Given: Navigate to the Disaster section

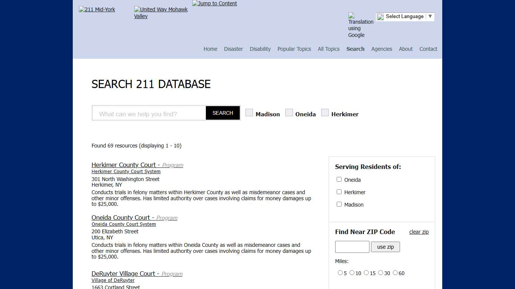Looking at the screenshot, I should pyautogui.click(x=233, y=49).
